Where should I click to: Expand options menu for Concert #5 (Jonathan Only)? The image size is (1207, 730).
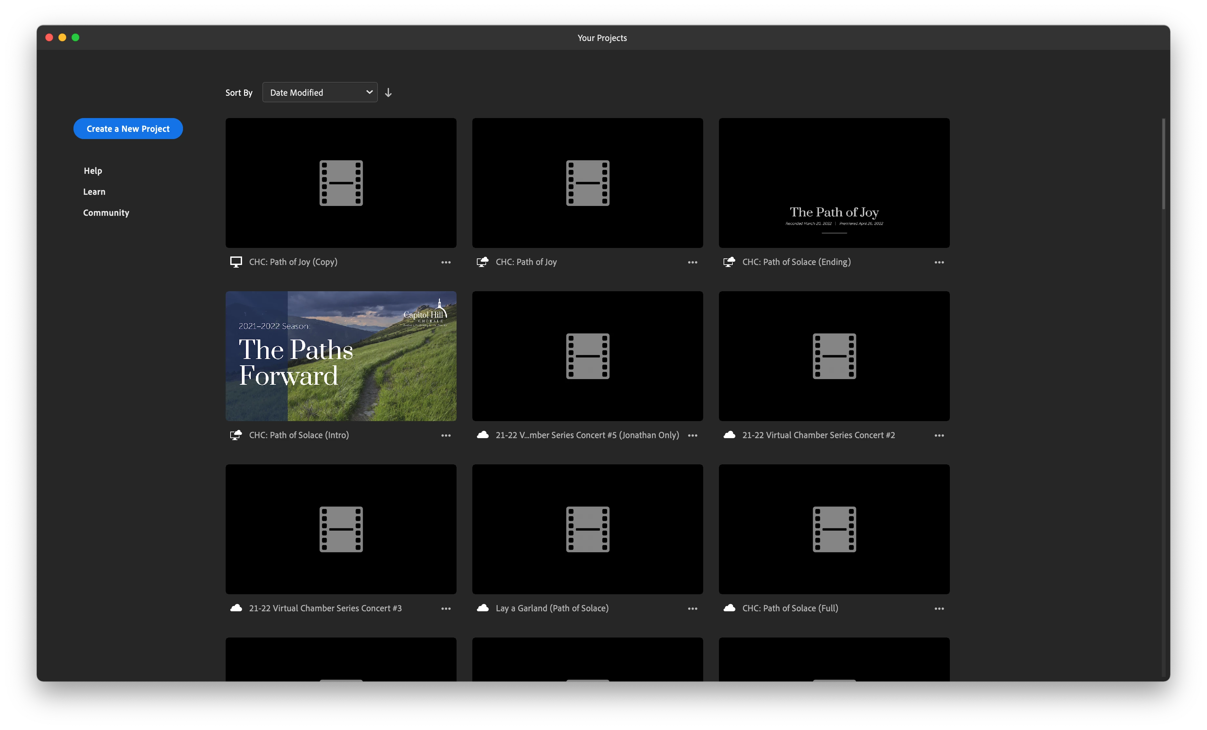[x=692, y=435]
